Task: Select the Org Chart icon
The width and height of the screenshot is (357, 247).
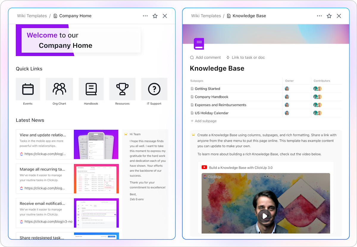Action: (x=59, y=89)
